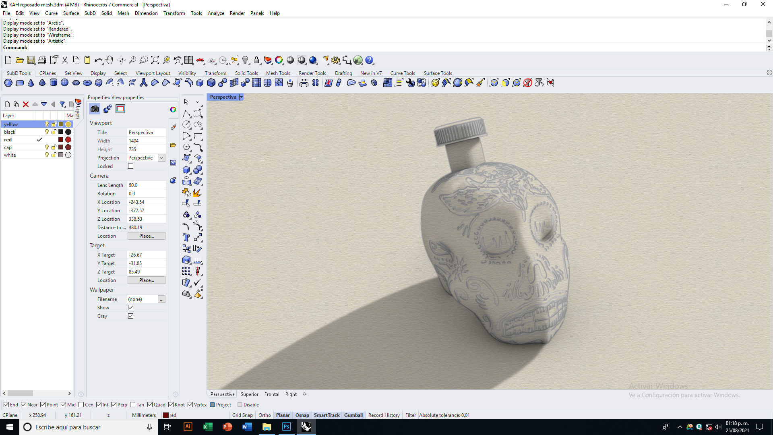The width and height of the screenshot is (773, 435).
Task: Open the Projection dropdown
Action: click(x=161, y=158)
